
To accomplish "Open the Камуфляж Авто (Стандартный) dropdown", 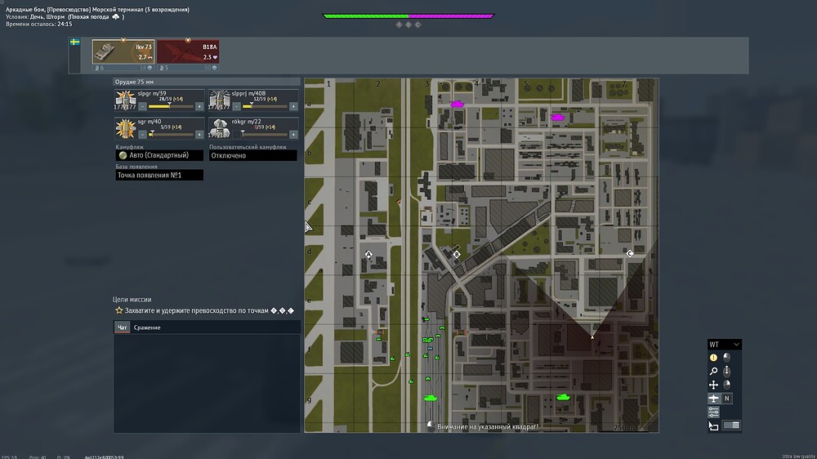I will pos(159,155).
